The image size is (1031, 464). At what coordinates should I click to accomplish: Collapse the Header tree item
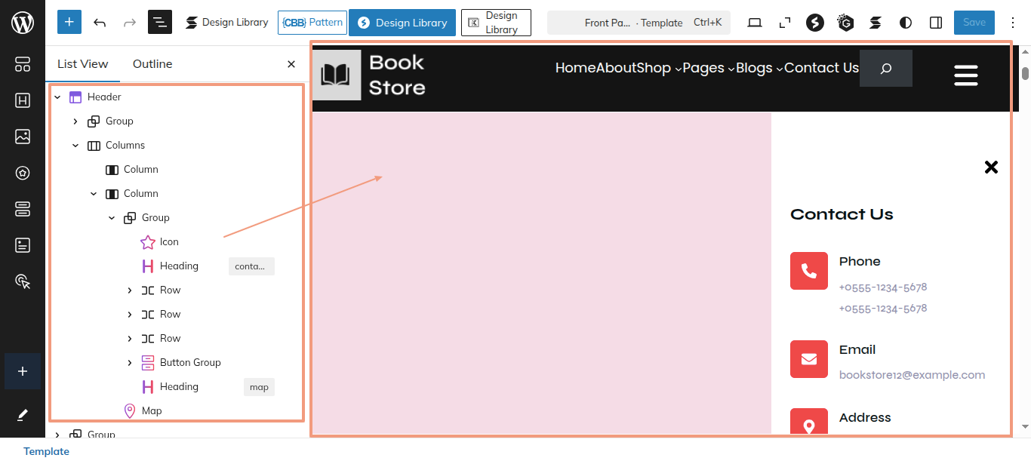coord(57,97)
